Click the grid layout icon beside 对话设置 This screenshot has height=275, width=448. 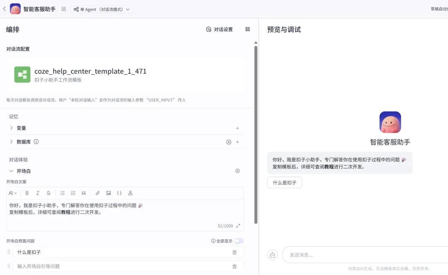247,29
